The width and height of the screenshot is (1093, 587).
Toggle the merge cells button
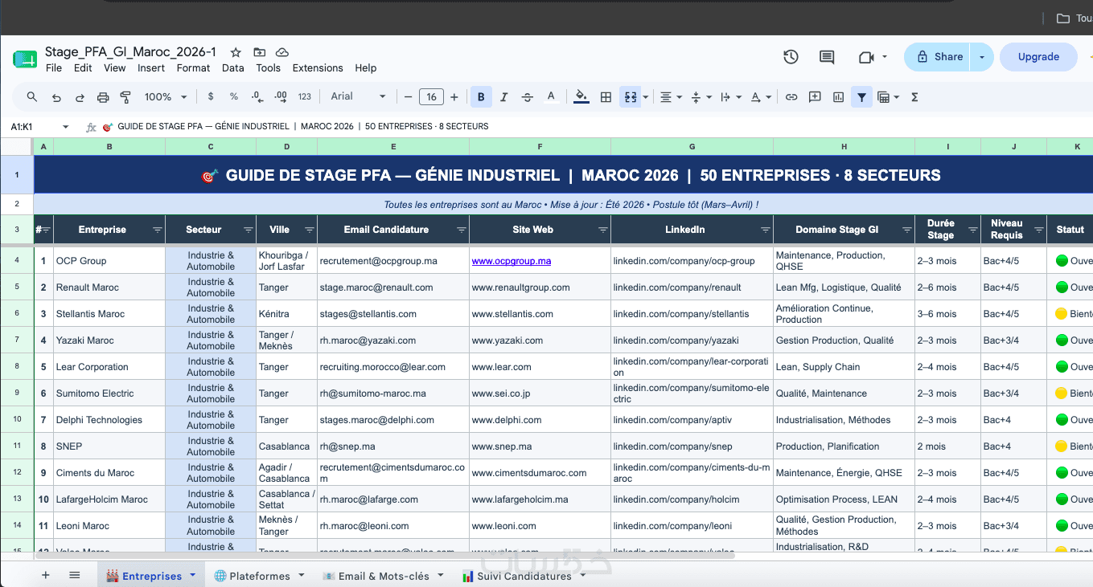click(x=630, y=97)
